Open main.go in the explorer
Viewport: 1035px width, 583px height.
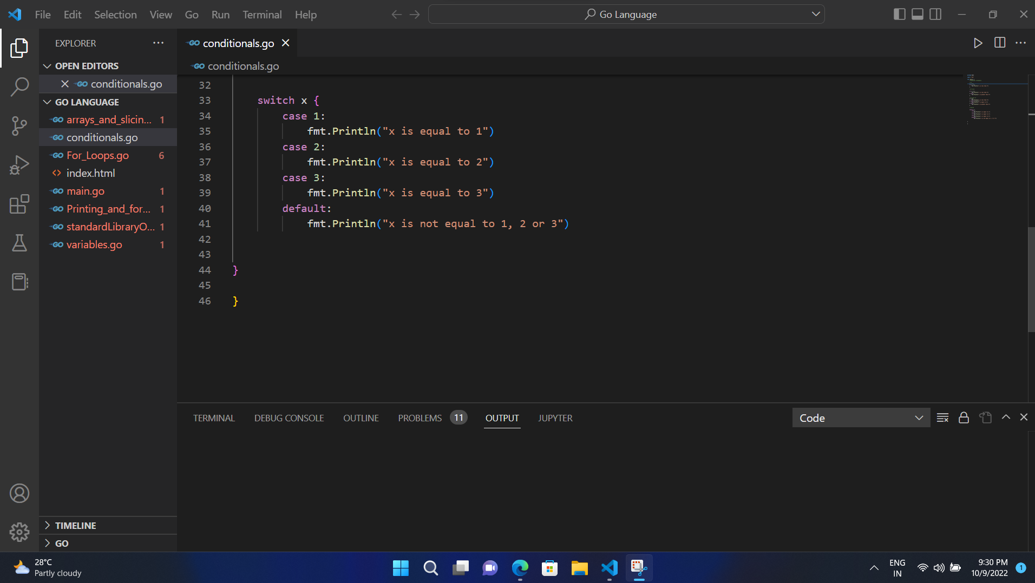[108, 191]
